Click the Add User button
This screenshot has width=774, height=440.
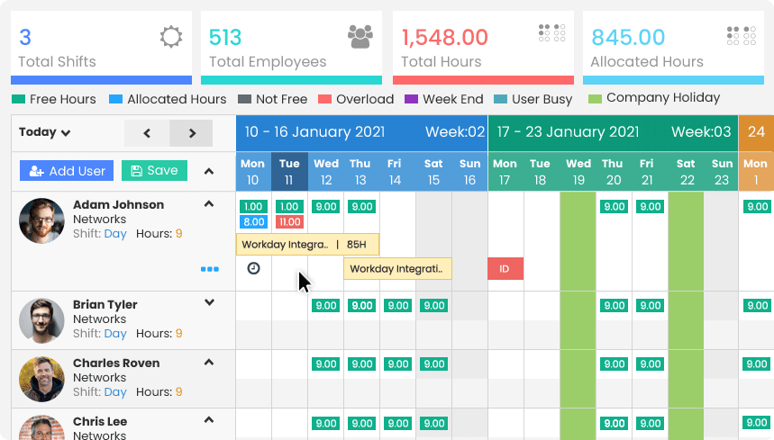[68, 171]
